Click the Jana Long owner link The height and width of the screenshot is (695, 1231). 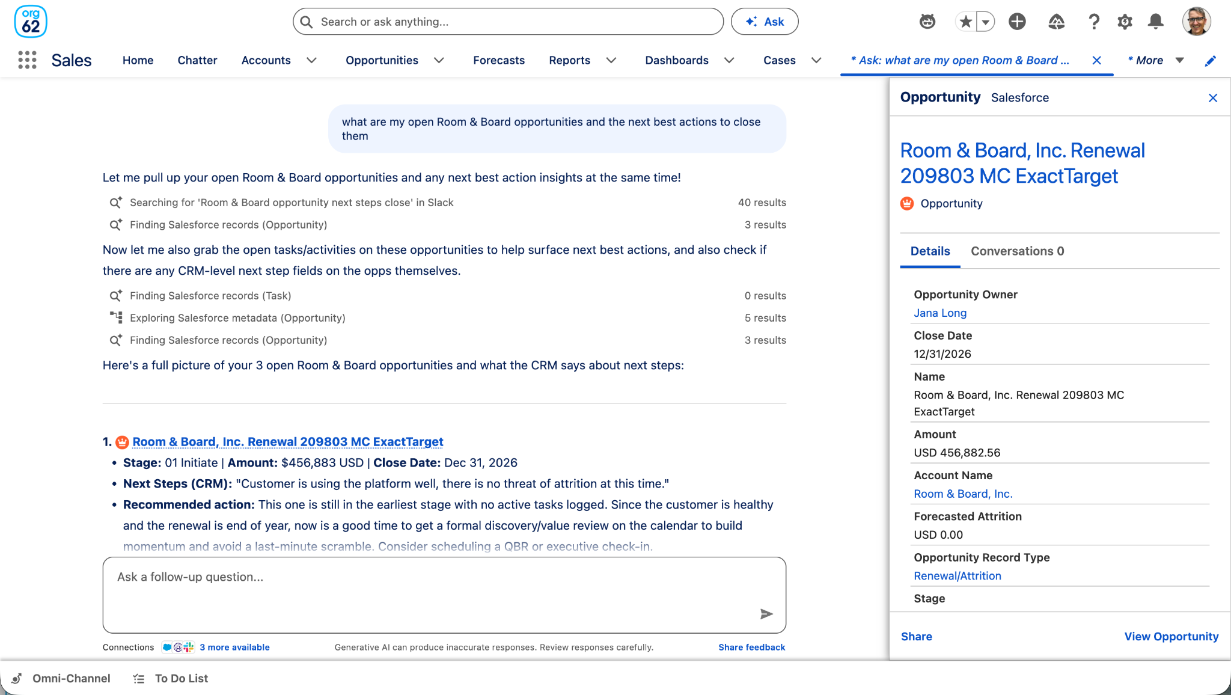[940, 313]
